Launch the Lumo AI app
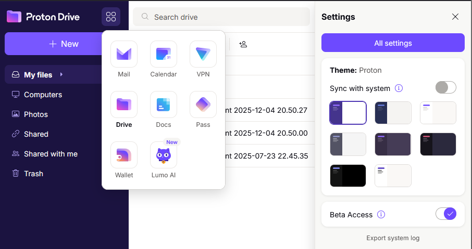The width and height of the screenshot is (472, 249). (x=164, y=155)
